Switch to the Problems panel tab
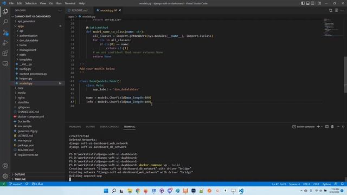 [75, 127]
